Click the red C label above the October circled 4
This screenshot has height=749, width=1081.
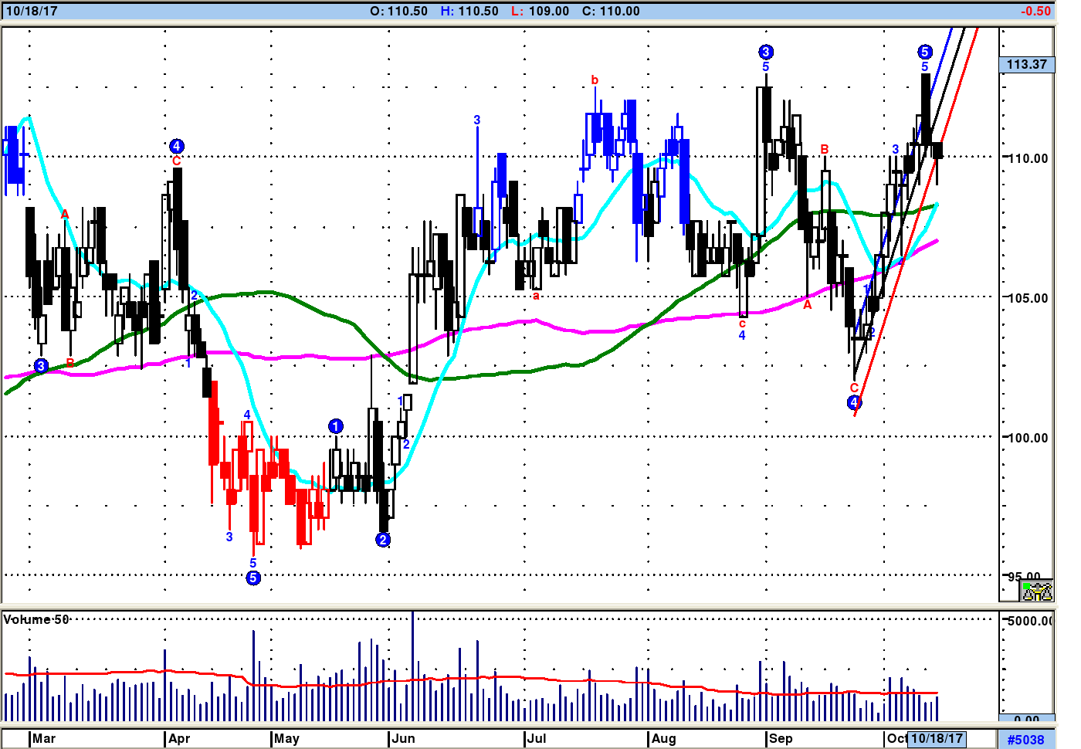[x=854, y=388]
